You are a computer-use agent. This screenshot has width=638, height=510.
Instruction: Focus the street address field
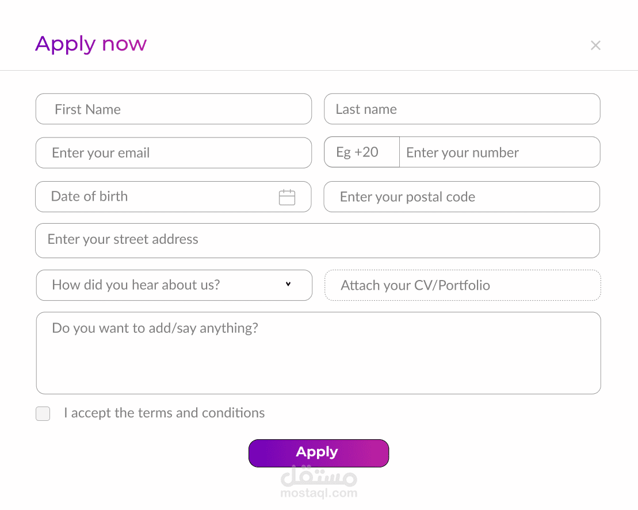pos(317,240)
